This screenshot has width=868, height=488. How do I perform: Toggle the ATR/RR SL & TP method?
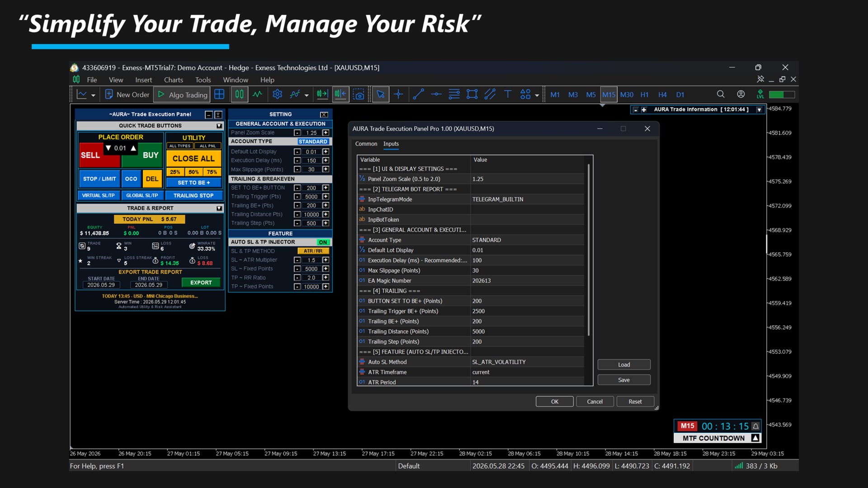click(313, 251)
